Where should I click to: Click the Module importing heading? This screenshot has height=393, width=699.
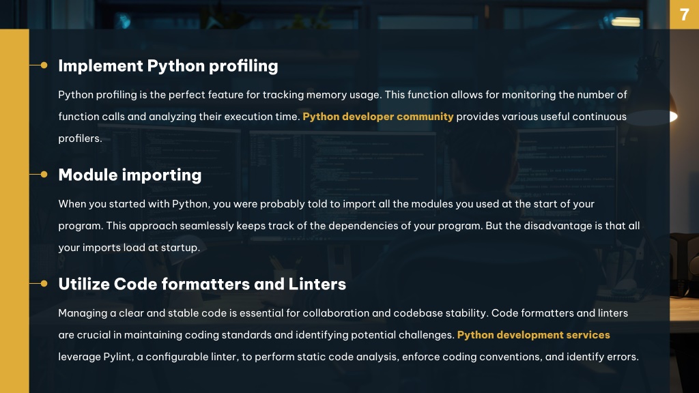(x=130, y=175)
